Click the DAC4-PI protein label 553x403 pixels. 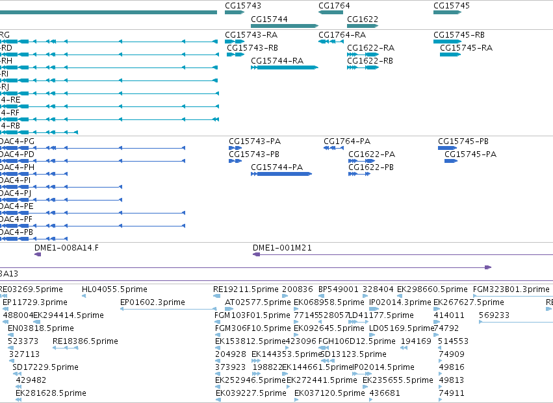(15, 180)
